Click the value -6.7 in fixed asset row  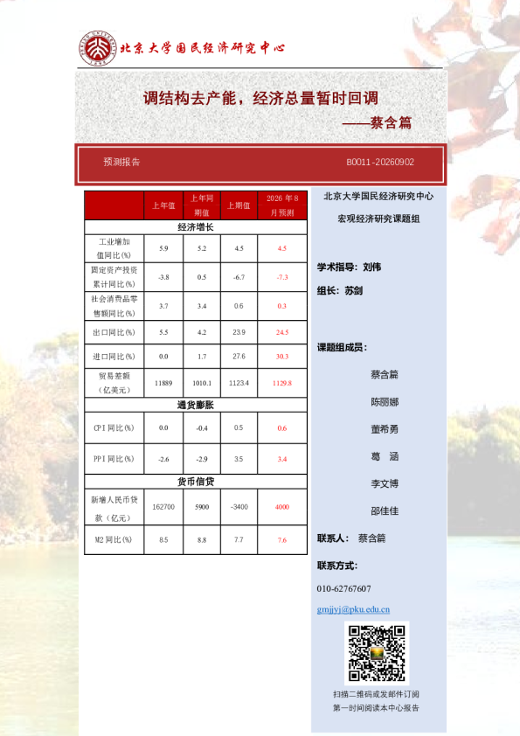239,277
